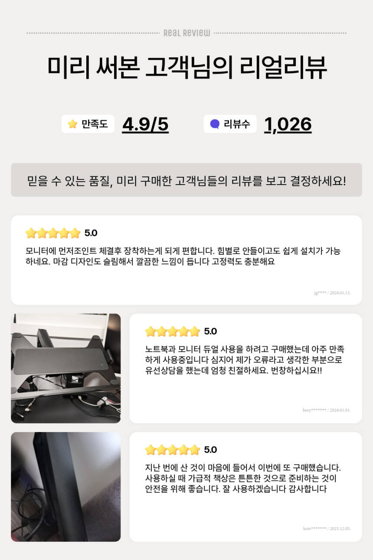373x560 pixels.
Task: Select the review text starting 지난 번에 산 것이
Action: (243, 479)
